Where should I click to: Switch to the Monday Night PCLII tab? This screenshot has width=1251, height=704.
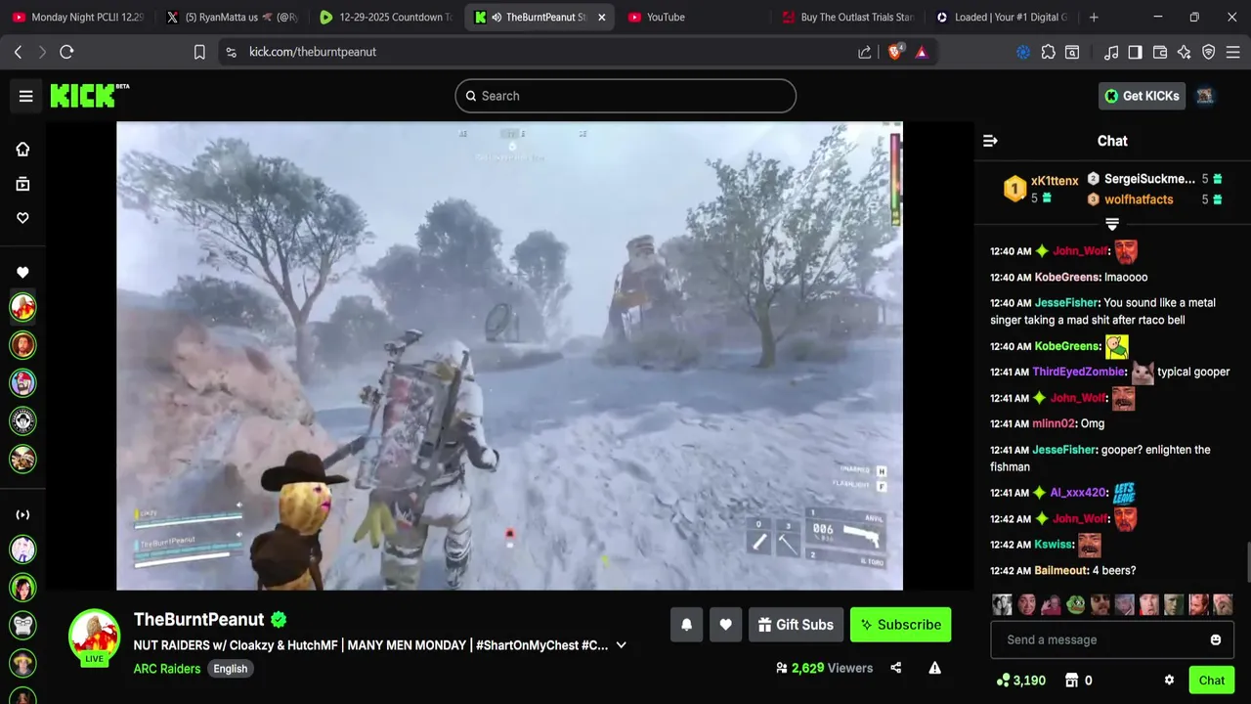coord(78,17)
